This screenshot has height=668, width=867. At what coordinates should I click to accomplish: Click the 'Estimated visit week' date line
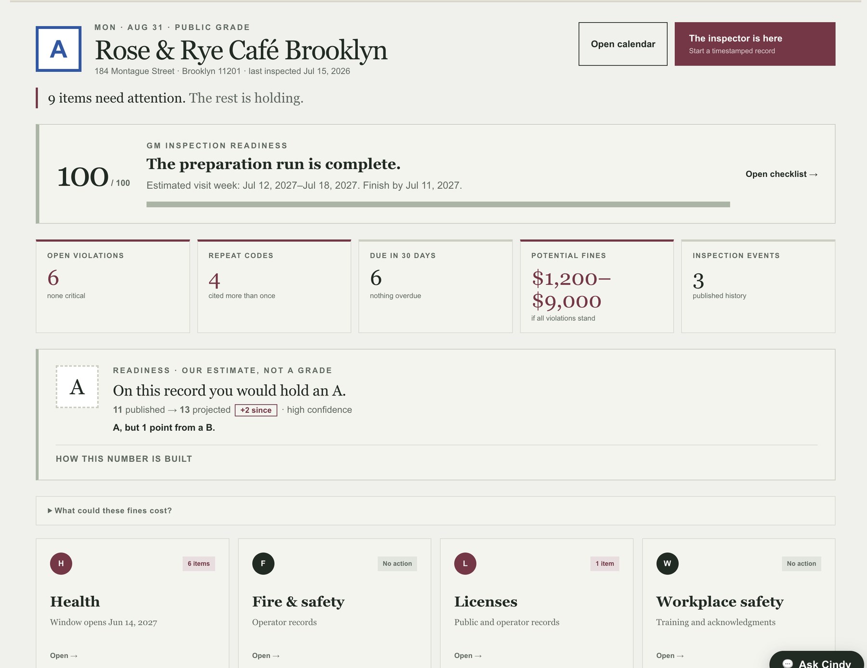304,185
